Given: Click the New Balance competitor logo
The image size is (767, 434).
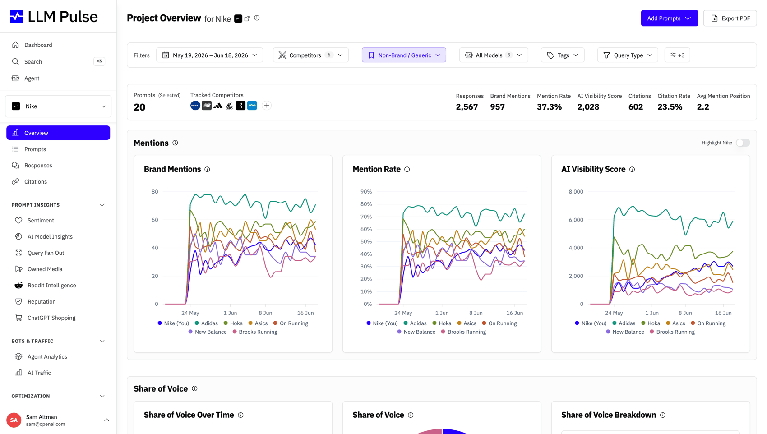Looking at the screenshot, I should coord(207,106).
